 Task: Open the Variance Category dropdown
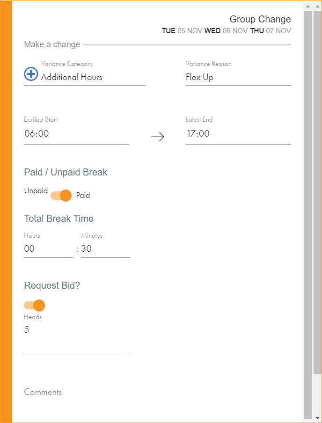click(93, 77)
